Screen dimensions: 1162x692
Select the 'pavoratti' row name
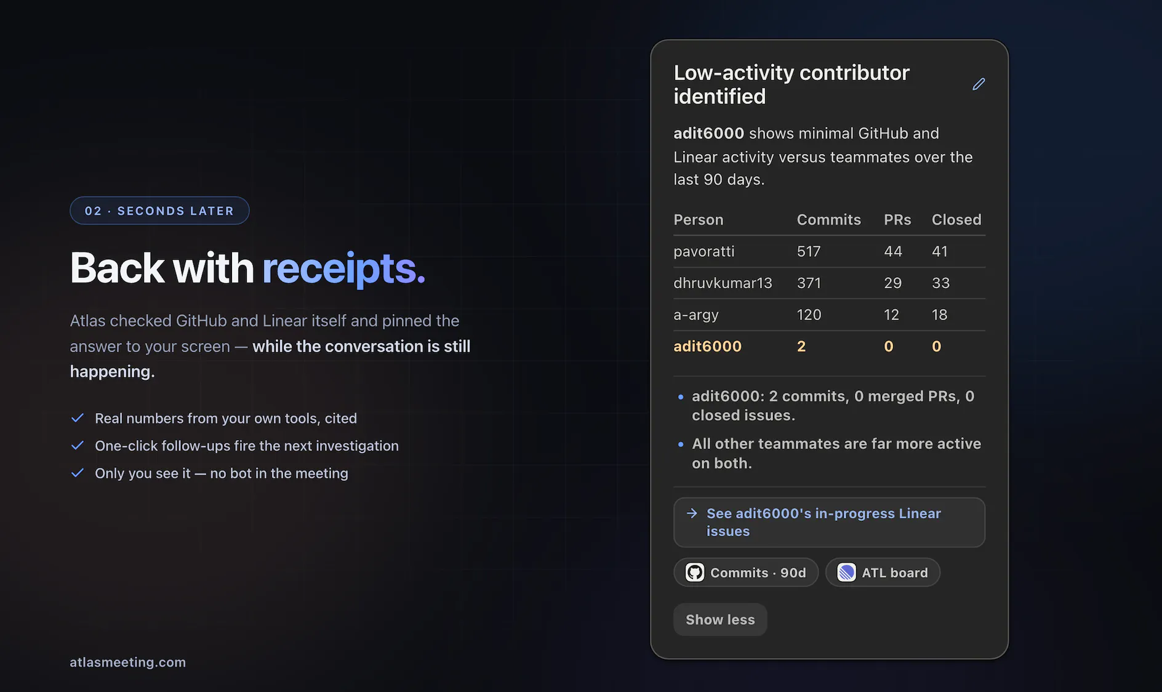pos(704,251)
